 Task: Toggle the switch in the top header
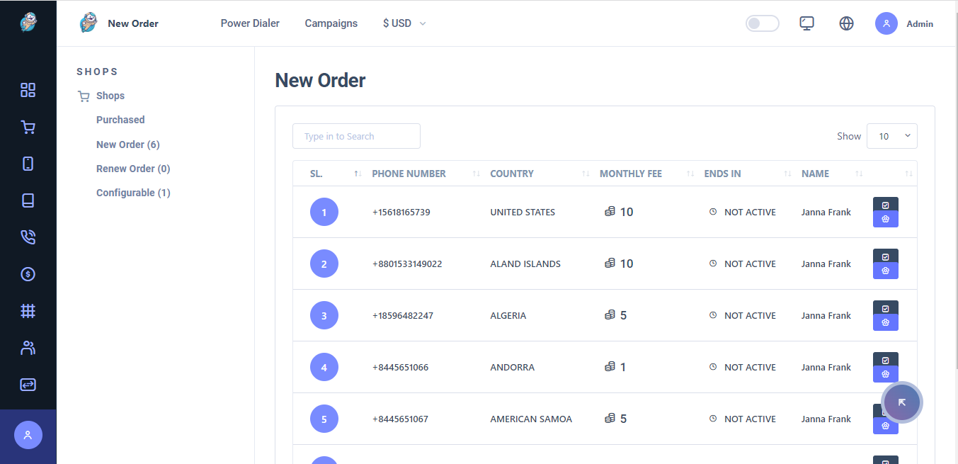click(762, 23)
